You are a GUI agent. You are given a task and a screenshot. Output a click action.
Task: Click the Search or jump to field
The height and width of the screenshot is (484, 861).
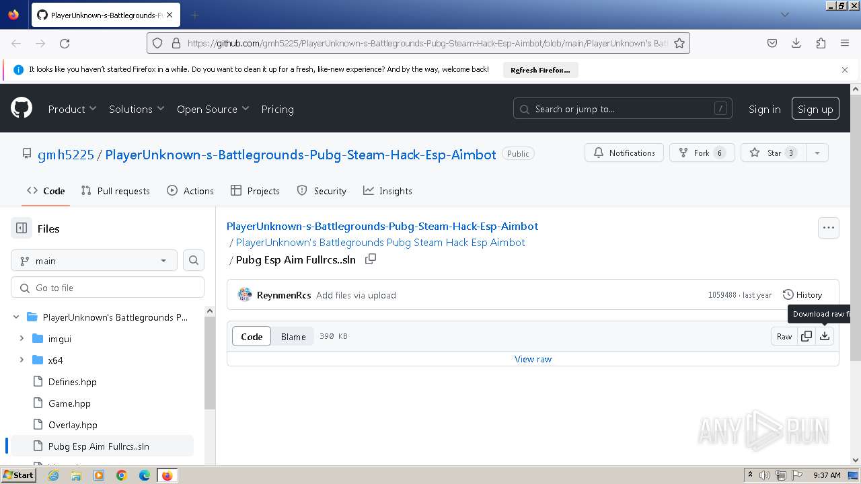623,109
